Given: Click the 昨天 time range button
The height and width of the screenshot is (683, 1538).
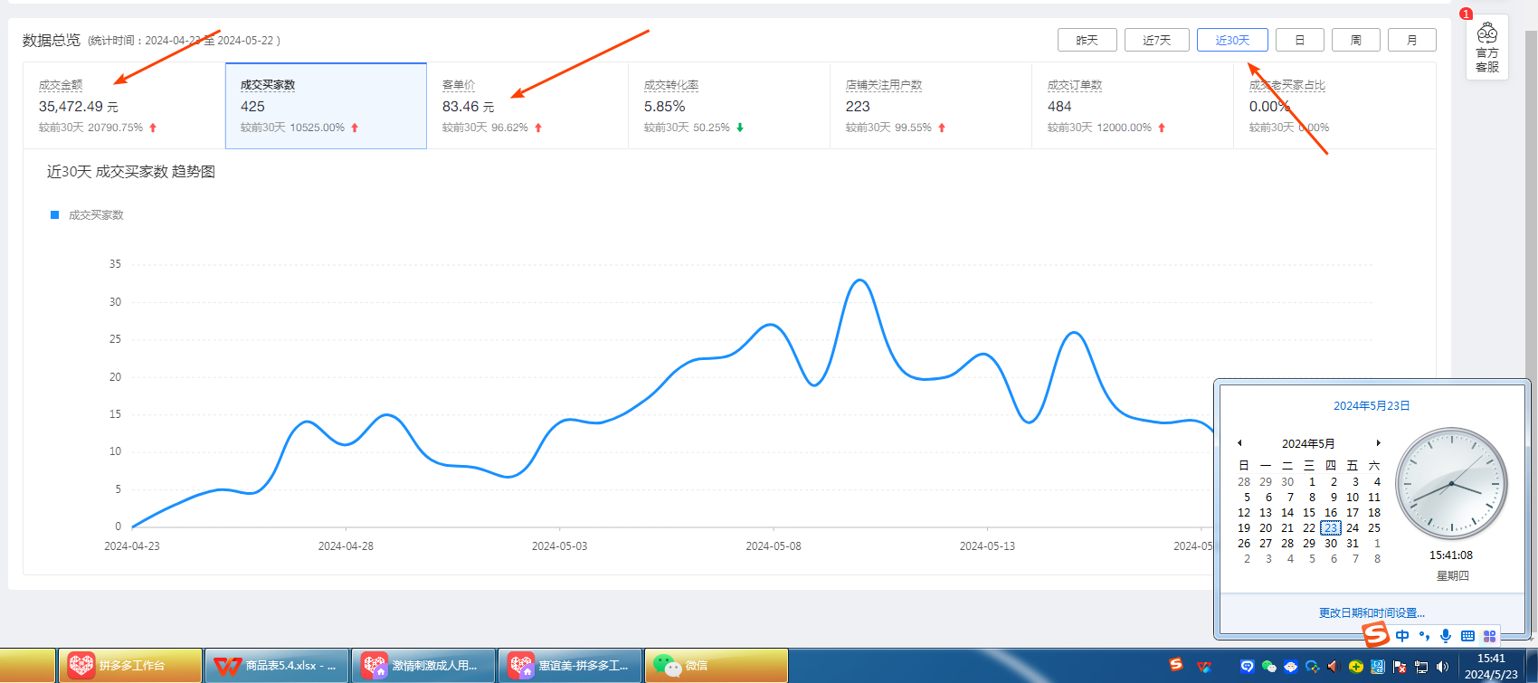Looking at the screenshot, I should [1087, 40].
